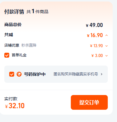Viewport: 117px width, 122px height.
Task: Uncheck the 首单礼金 checkbox
Action: pyautogui.click(x=7, y=55)
